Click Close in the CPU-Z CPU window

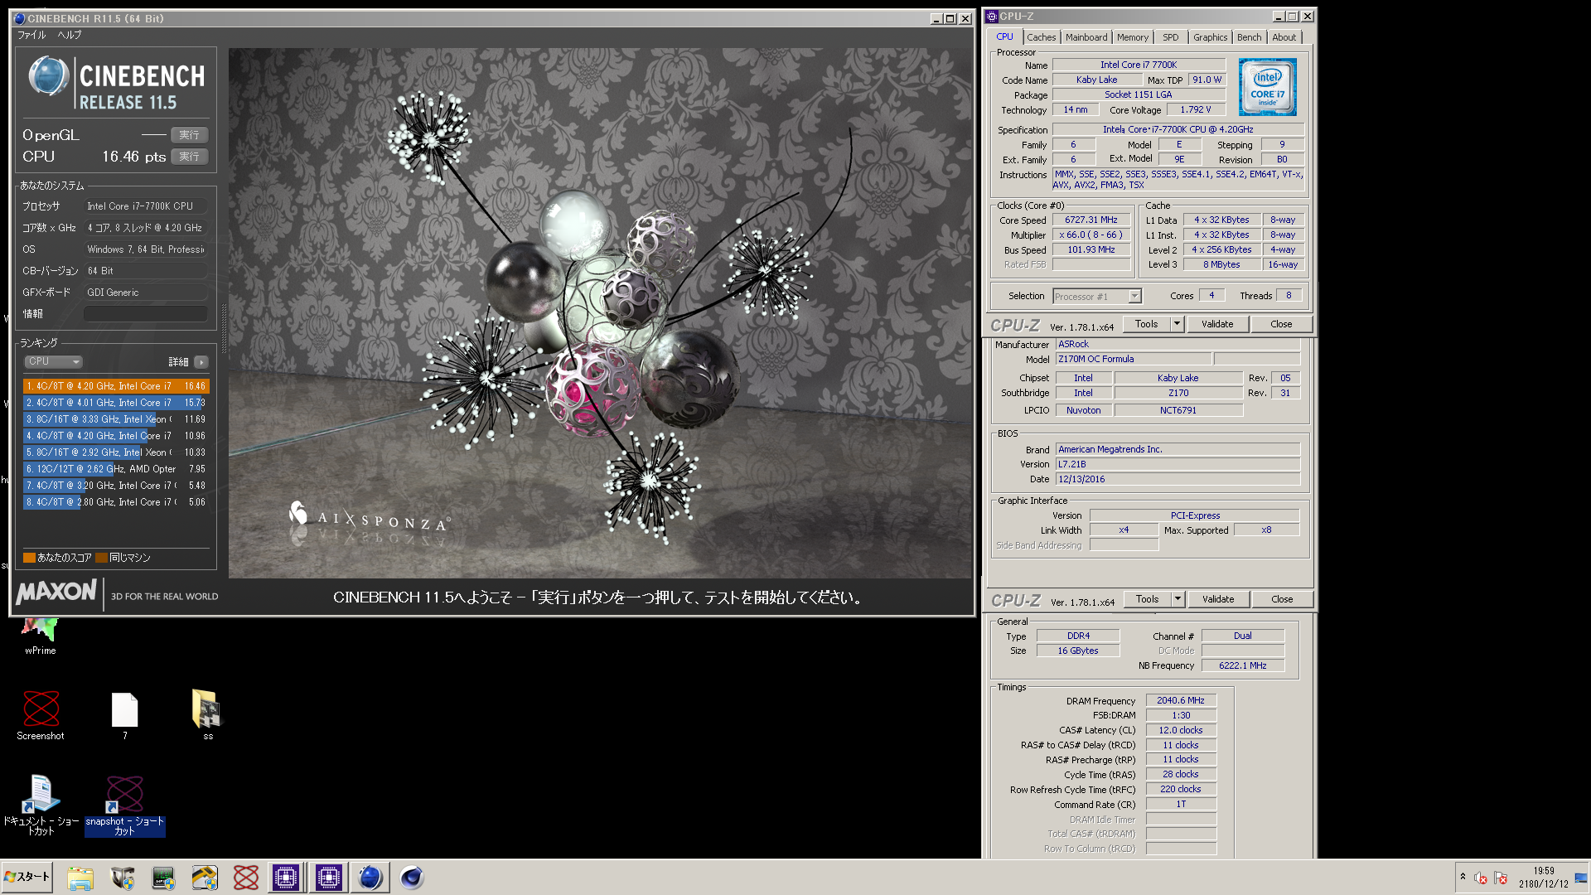(x=1281, y=324)
